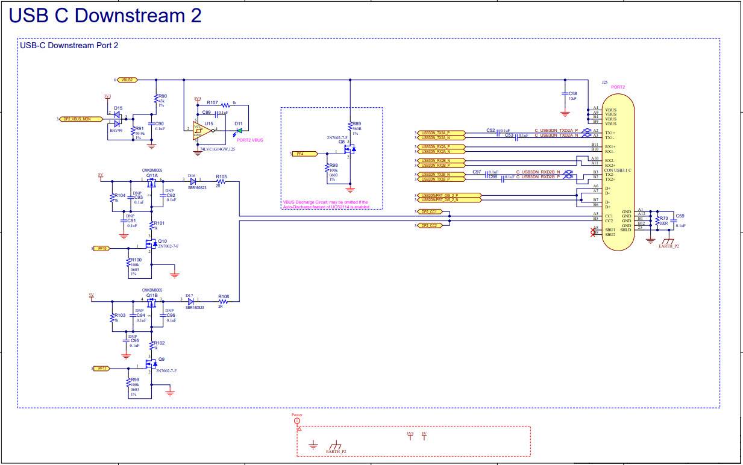
Task: Click the D16 SBR160S23 diode symbol
Action: (x=192, y=181)
